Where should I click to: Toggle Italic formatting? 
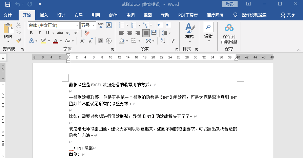click(x=39, y=33)
